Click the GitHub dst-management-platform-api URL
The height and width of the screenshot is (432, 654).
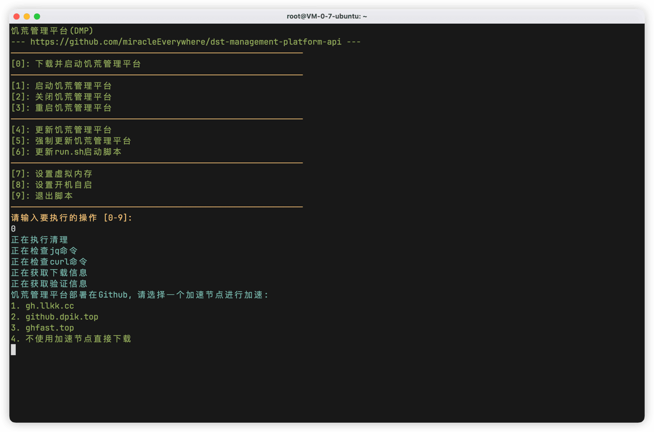pos(186,42)
